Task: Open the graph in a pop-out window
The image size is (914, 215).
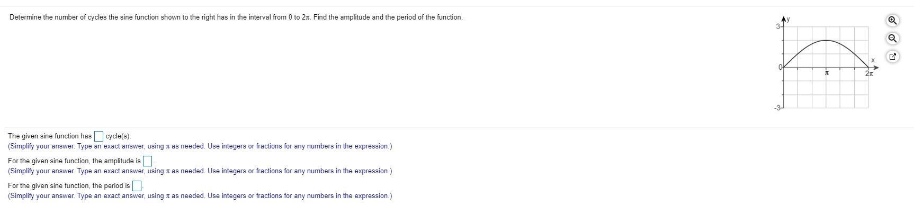Action: [x=893, y=57]
